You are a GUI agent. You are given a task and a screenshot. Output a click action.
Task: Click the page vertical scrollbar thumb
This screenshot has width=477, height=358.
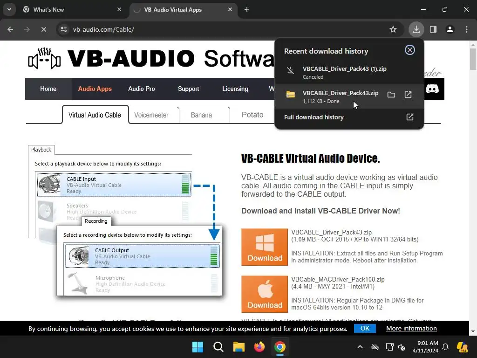473,59
